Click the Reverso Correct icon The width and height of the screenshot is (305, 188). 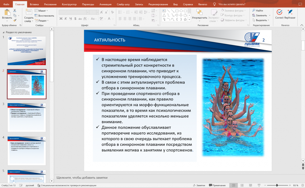[x=279, y=13]
